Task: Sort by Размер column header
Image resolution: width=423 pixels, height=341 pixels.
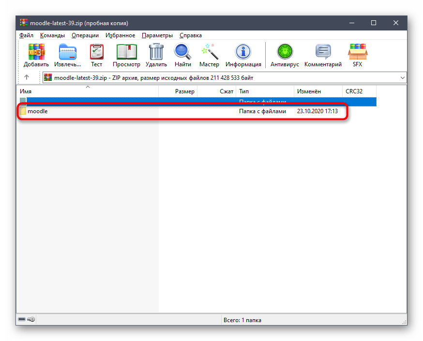Action: [x=178, y=91]
